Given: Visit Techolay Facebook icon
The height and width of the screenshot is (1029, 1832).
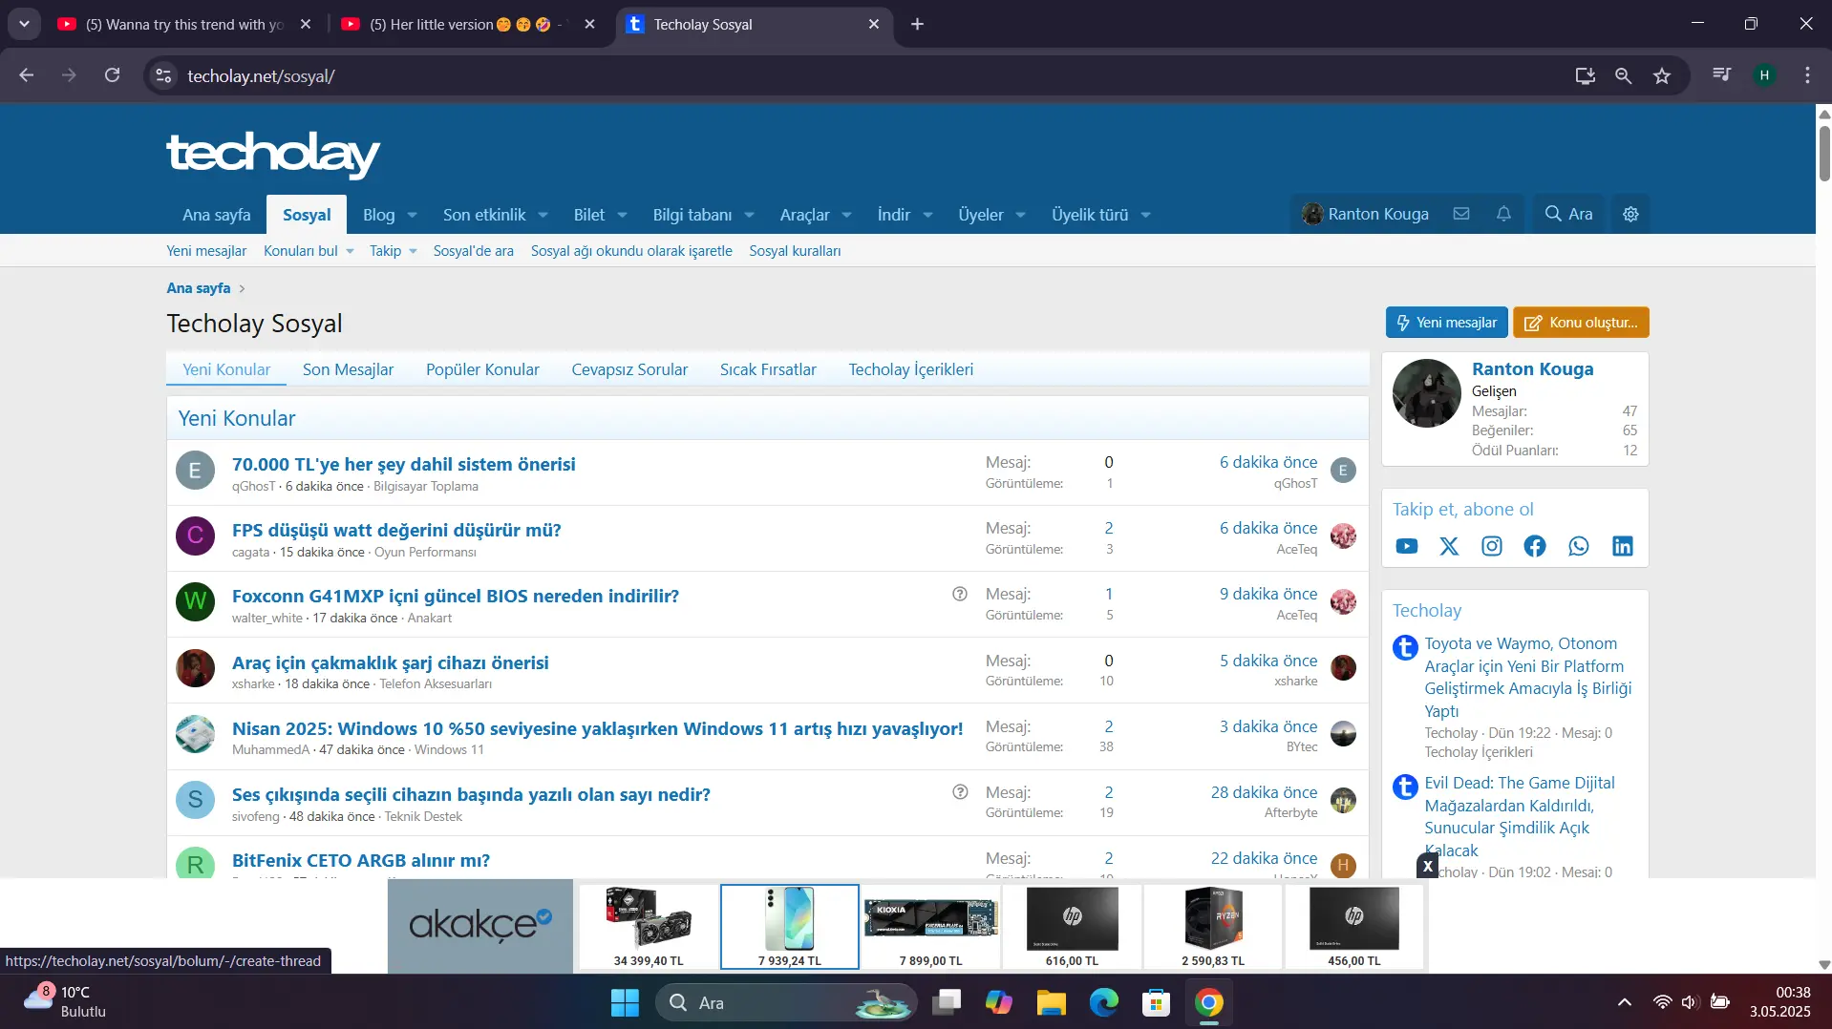Looking at the screenshot, I should pos(1535,546).
